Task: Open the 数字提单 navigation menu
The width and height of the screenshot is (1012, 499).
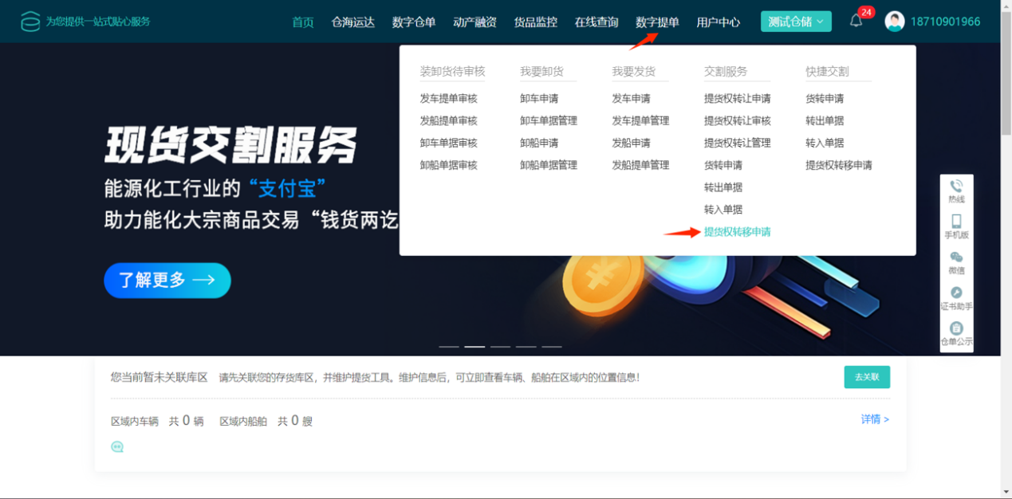Action: pos(657,22)
